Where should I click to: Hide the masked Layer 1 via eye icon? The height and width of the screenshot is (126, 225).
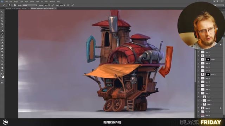(x=199, y=59)
